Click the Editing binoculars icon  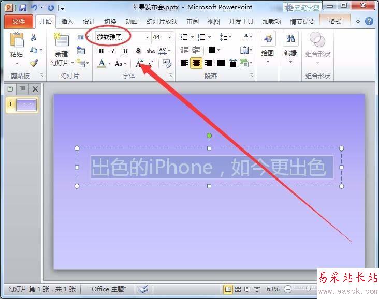pyautogui.click(x=290, y=38)
